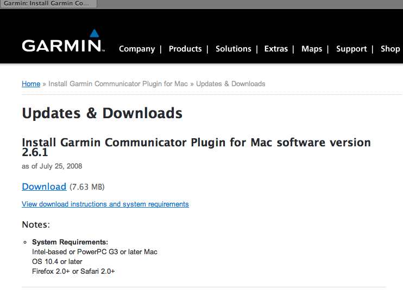The height and width of the screenshot is (290, 403).
Task: Click text Intel-based or PowerPC G3 or later Mac
Action: click(x=95, y=252)
